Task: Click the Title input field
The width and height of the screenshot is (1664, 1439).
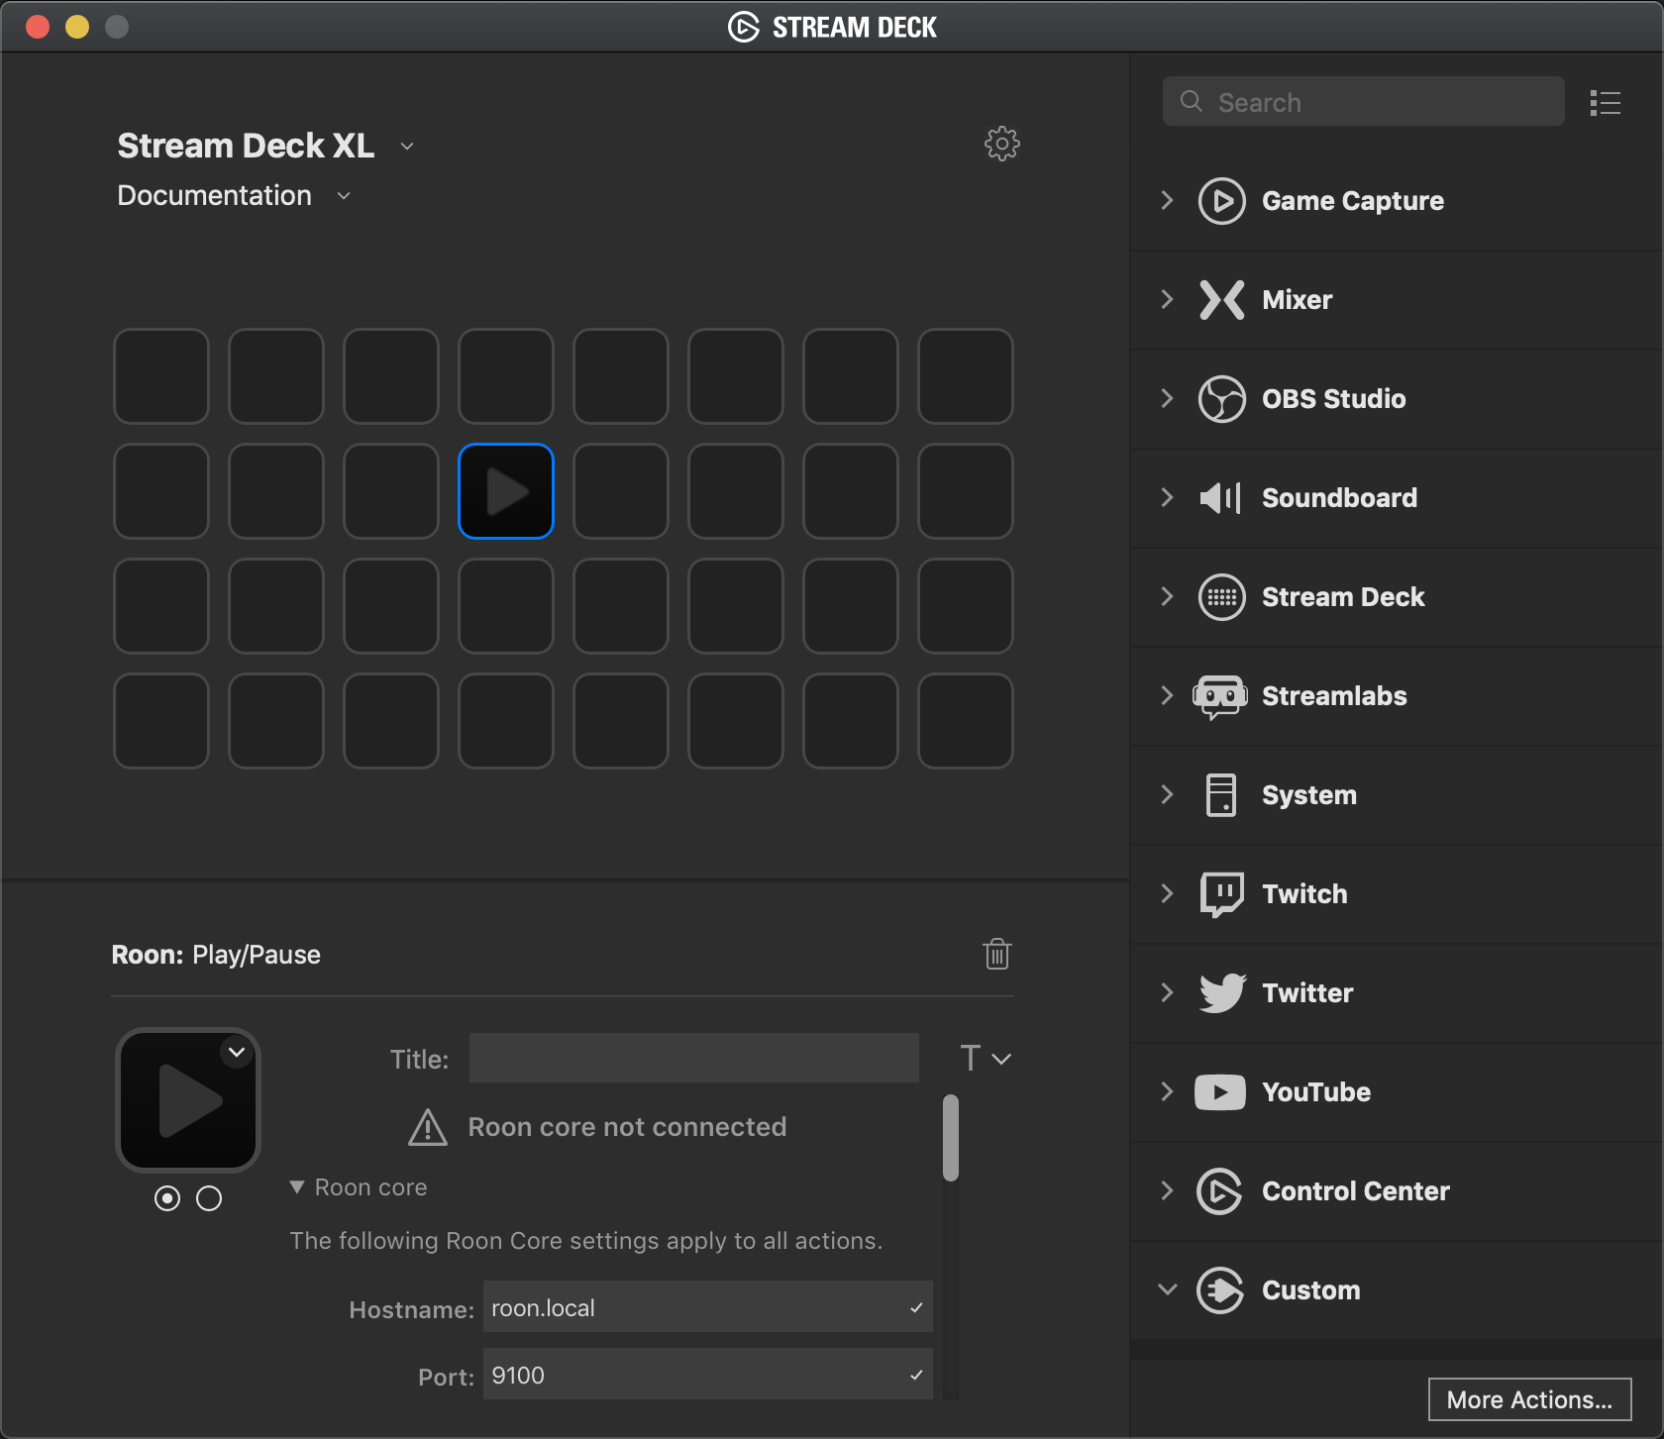Action: [x=693, y=1058]
